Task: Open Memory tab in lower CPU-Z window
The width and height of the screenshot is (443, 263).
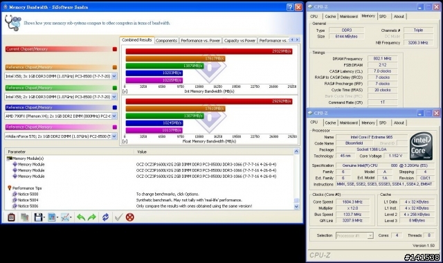Action: 368,123
